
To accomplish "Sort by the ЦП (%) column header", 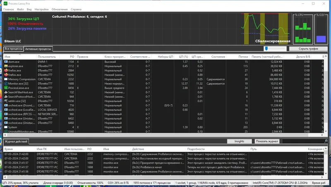I will (x=183, y=57).
